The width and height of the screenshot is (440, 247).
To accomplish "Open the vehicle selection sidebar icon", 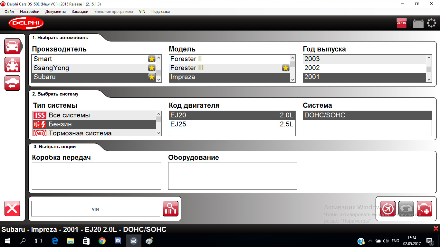I will click(12, 46).
